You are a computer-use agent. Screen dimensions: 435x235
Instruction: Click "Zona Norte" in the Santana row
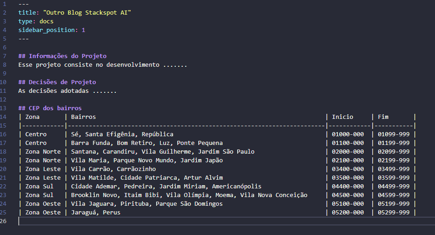coord(43,152)
